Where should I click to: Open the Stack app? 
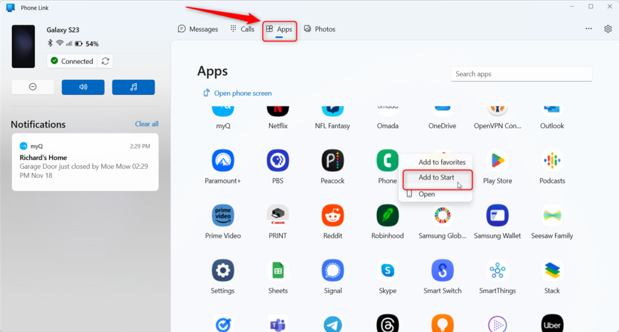tap(552, 270)
